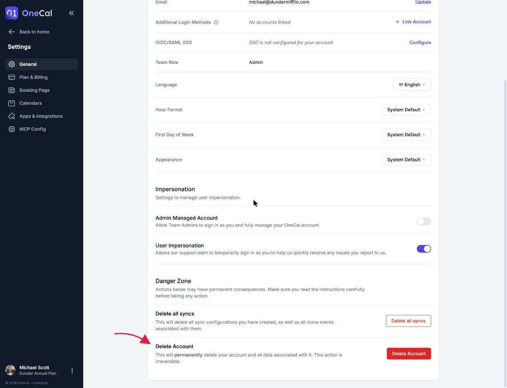507x388 pixels.
Task: Open user menu three-dots icon
Action: pos(72,371)
